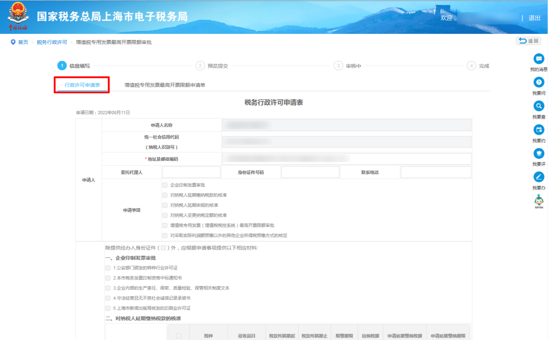The height and width of the screenshot is (340, 548).
Task: Click the 征收品目 column header
Action: 247,336
